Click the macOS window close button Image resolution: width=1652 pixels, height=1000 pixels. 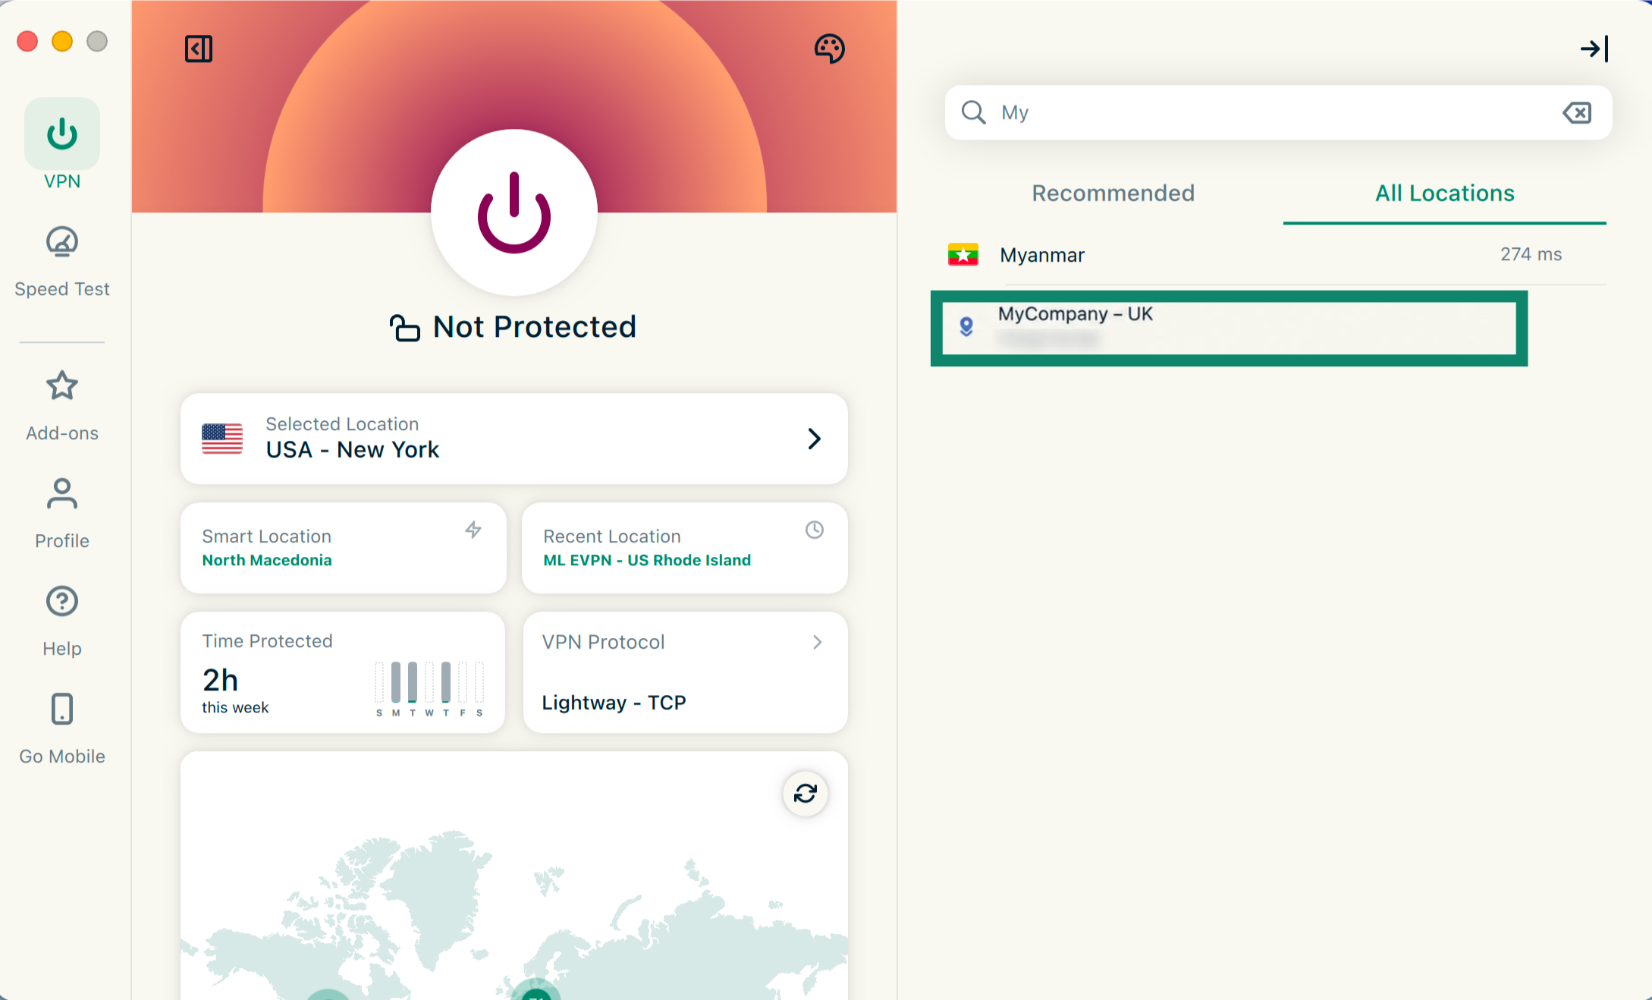coord(27,41)
